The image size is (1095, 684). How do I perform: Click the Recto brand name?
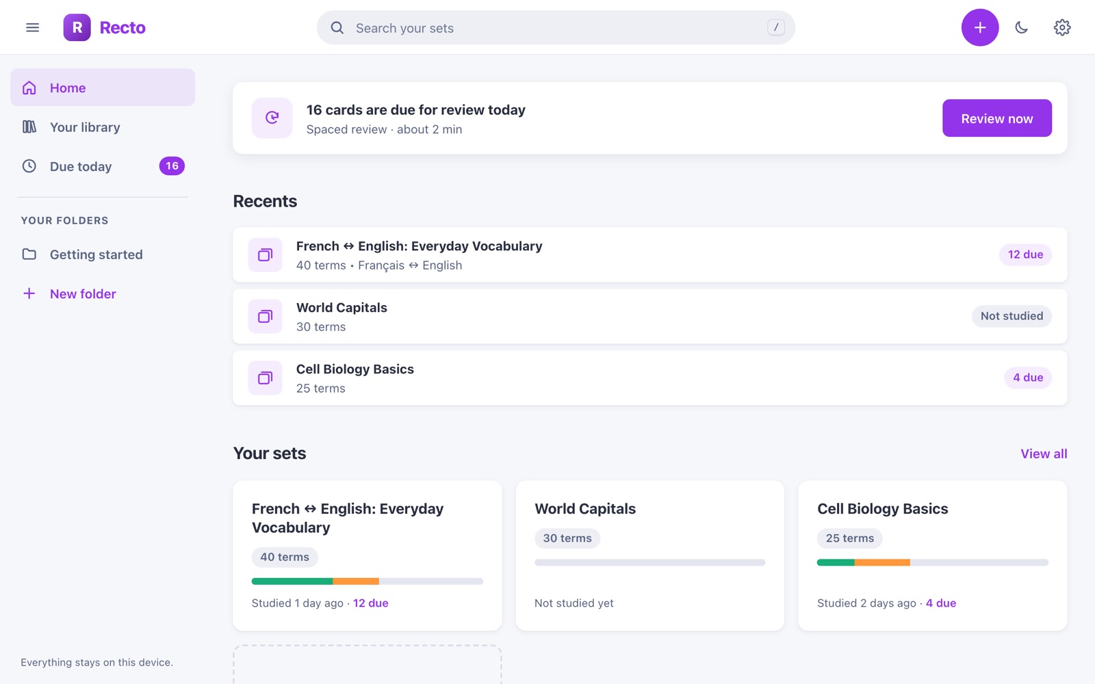point(123,27)
